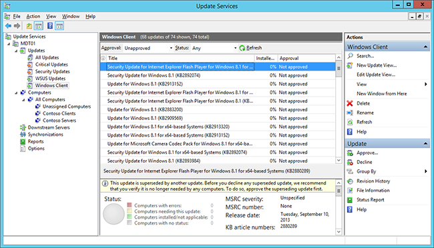Open the Status filter dropdown

click(235, 48)
